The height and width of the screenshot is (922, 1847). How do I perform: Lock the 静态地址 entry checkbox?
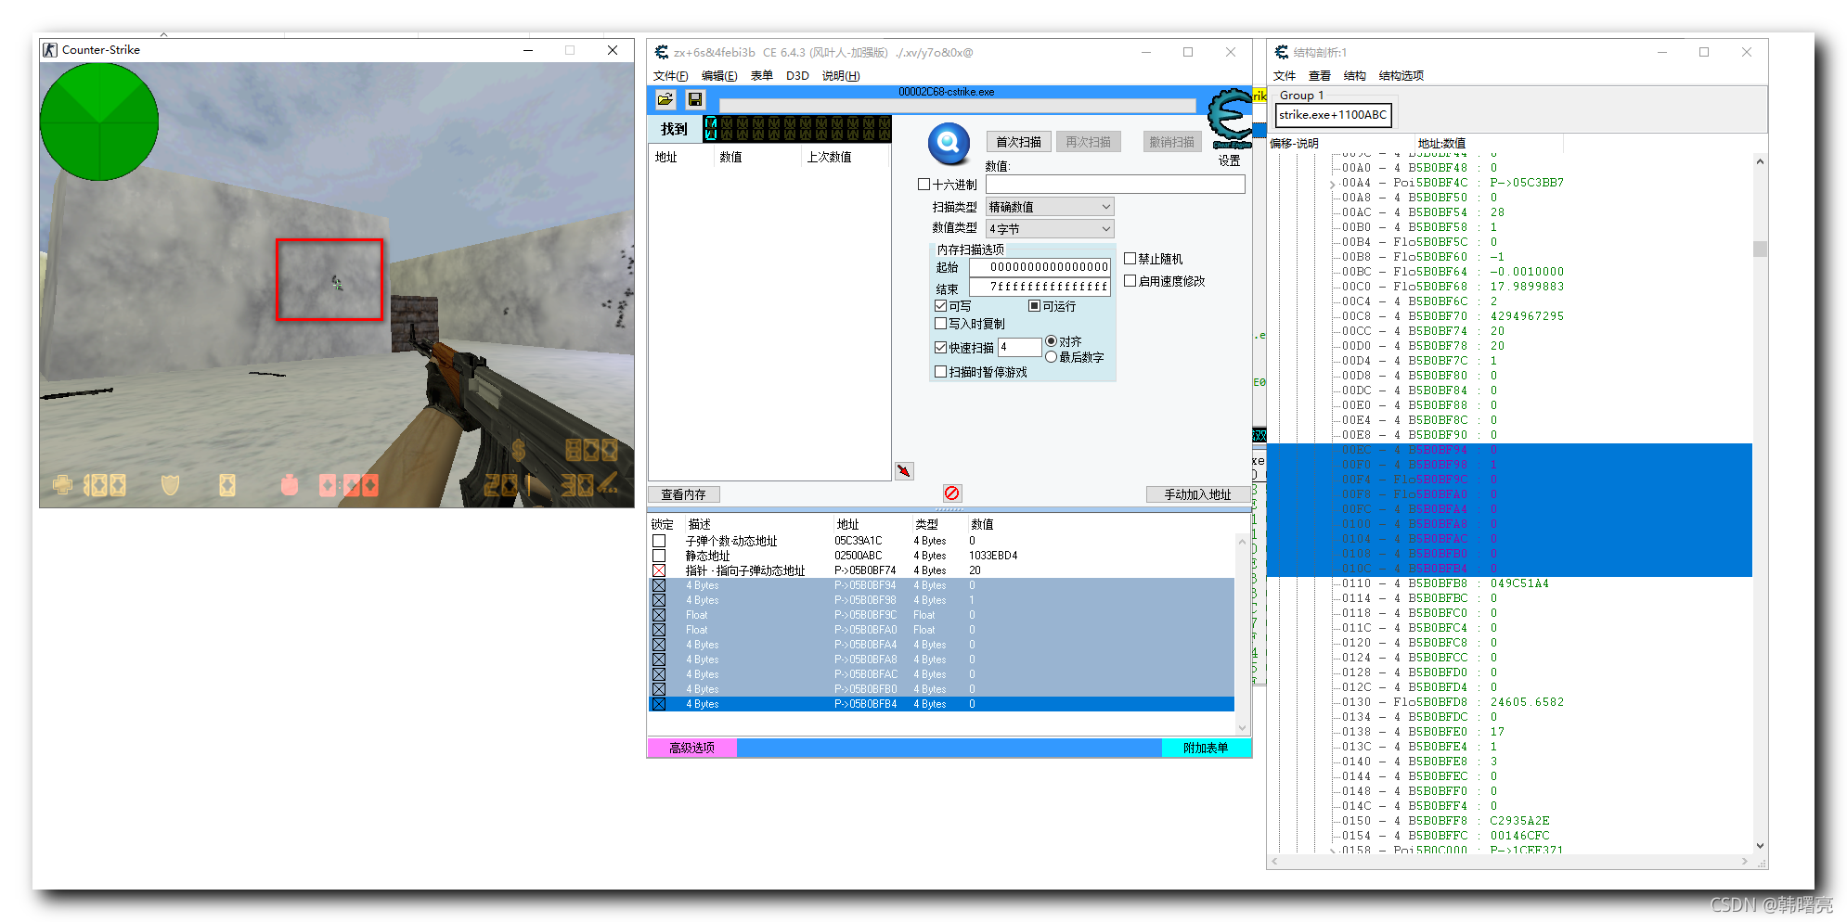point(659,556)
